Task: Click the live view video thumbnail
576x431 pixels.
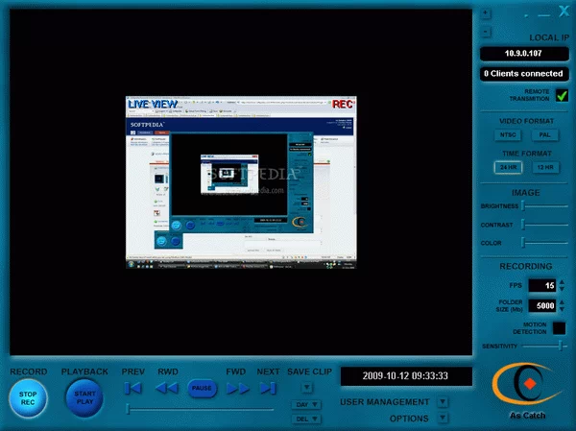Action: 241,182
